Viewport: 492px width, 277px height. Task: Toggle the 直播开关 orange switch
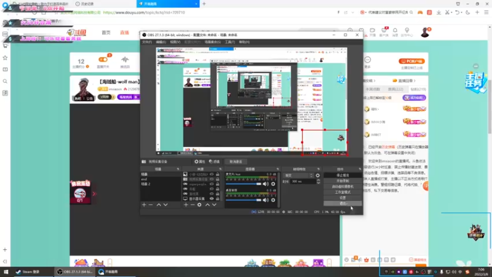[x=103, y=59]
